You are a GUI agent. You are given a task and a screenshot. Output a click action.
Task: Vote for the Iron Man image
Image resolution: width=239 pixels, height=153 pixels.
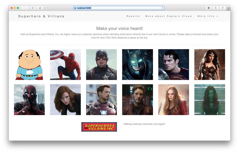(101, 100)
